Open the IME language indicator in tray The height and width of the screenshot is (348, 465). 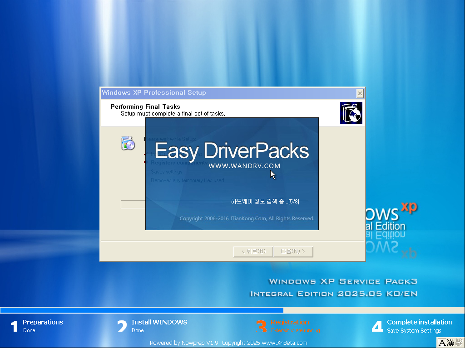(x=450, y=343)
